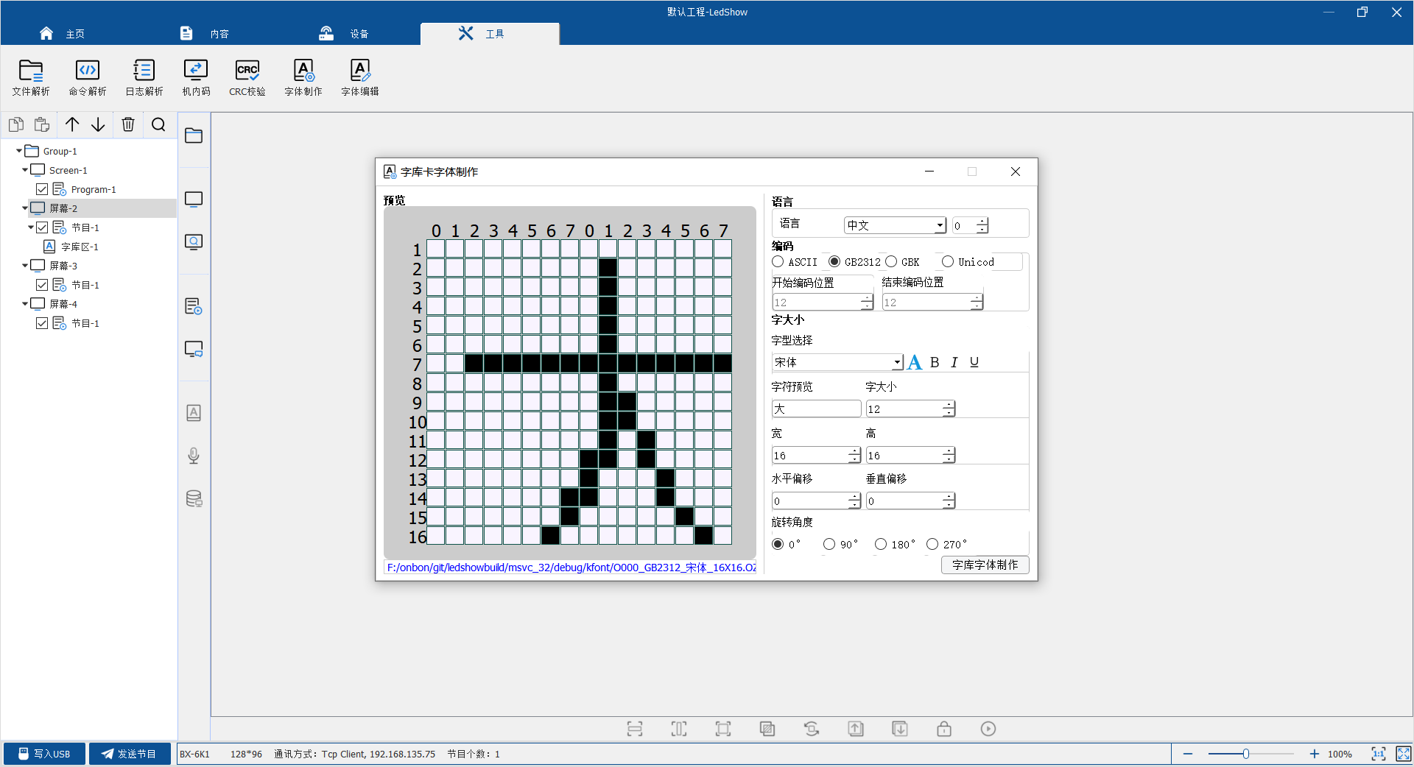Click the fit-to-window icon in status bar
1414x767 pixels.
tap(1379, 754)
